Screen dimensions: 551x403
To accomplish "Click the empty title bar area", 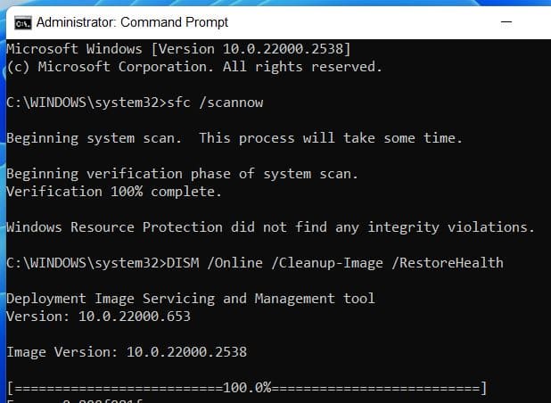I will (x=374, y=21).
